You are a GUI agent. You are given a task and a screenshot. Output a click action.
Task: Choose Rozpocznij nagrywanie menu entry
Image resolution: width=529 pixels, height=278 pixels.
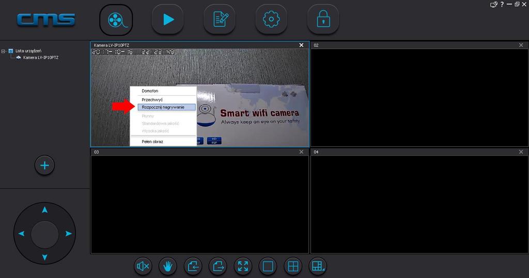pyautogui.click(x=166, y=107)
